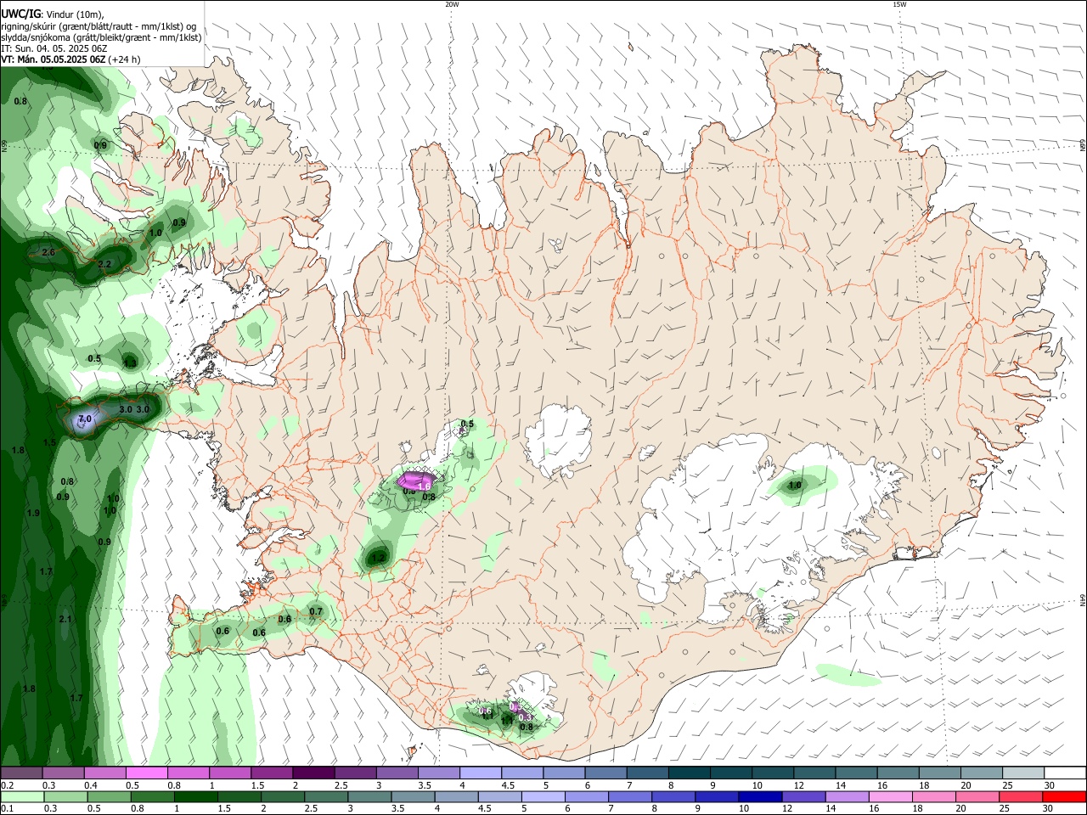Click the '20W' longitude label at top
The height and width of the screenshot is (815, 1087).
[x=452, y=4]
